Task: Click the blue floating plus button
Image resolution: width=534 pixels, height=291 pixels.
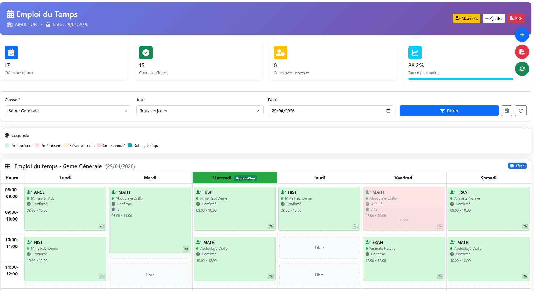Action: click(522, 35)
